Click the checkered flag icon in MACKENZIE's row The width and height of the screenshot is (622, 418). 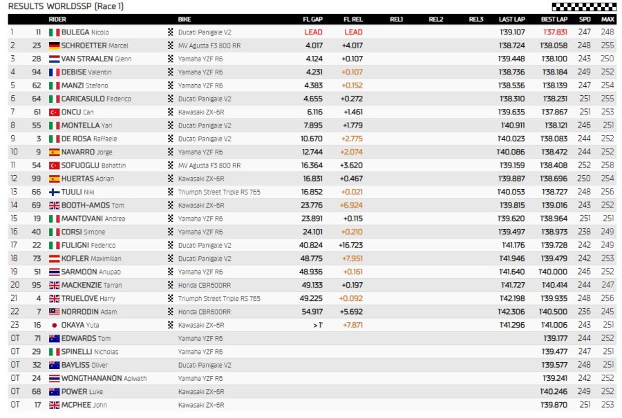pos(171,285)
